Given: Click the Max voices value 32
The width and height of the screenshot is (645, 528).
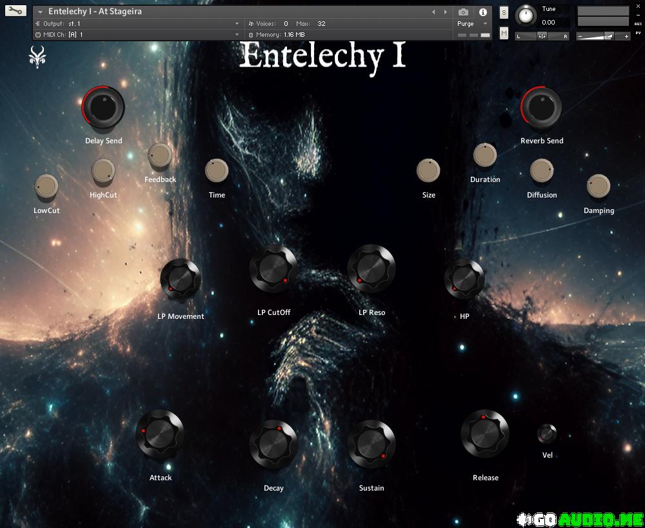Looking at the screenshot, I should (x=322, y=24).
